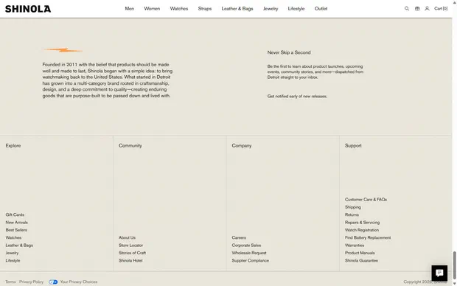Click the privacy choices toggle icon

point(53,282)
